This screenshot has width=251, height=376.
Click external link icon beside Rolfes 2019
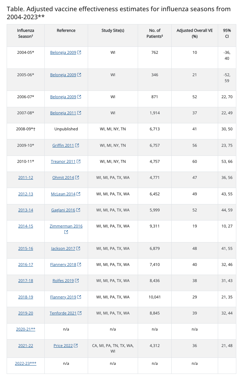pyautogui.click(x=77, y=281)
